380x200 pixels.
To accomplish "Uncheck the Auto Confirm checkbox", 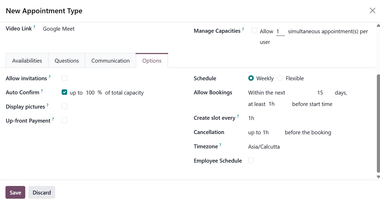I will pos(64,92).
